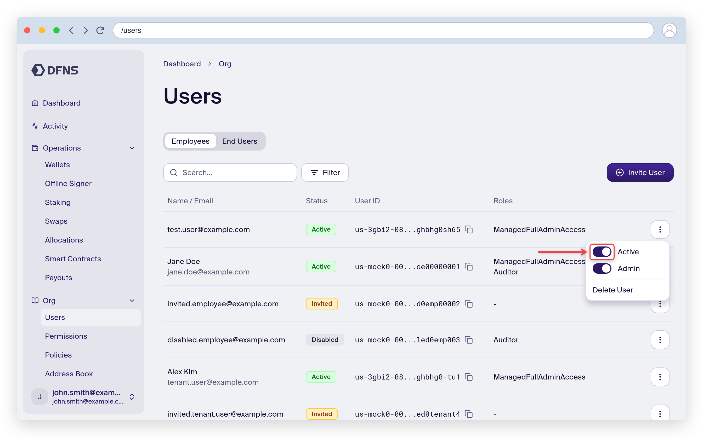
Task: Click the browser back arrow
Action: tap(71, 30)
